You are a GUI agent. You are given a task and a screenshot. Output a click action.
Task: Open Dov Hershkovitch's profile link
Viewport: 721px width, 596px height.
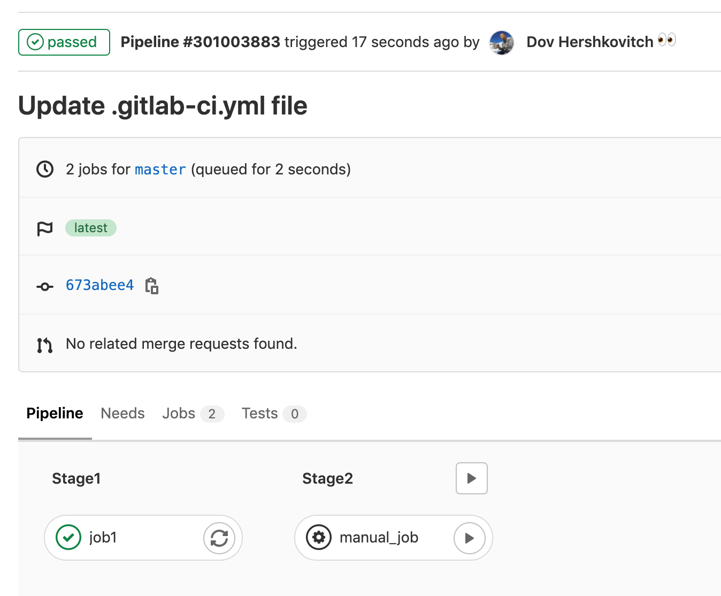(589, 42)
